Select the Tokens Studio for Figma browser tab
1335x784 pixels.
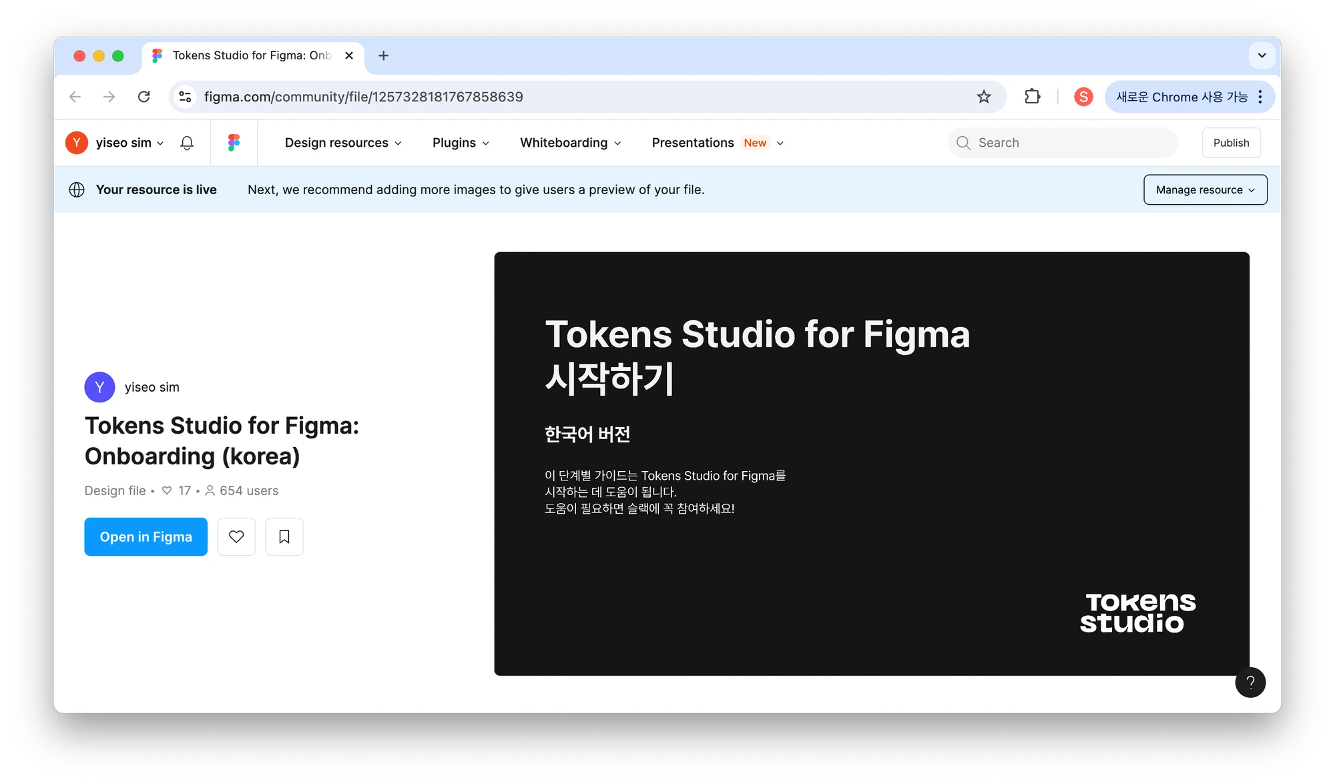point(252,55)
